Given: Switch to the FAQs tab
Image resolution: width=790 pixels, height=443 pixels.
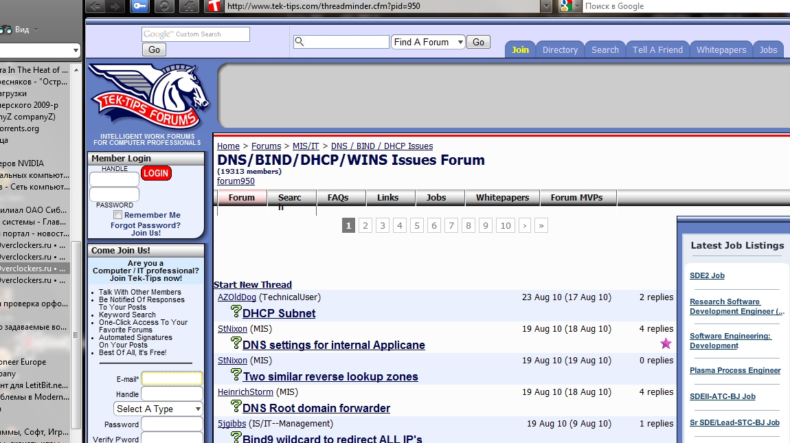Looking at the screenshot, I should coord(341,198).
